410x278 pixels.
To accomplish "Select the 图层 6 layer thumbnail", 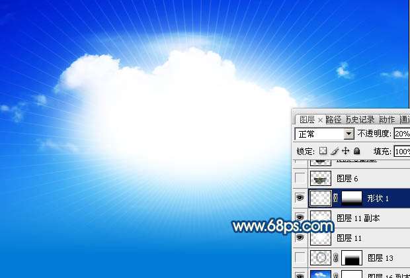I will tap(321, 179).
